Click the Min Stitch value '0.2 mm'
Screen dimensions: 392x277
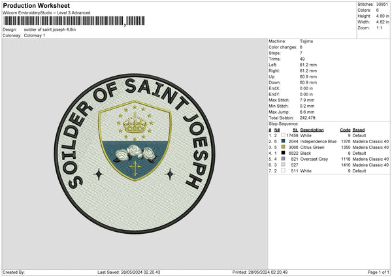pyautogui.click(x=307, y=106)
